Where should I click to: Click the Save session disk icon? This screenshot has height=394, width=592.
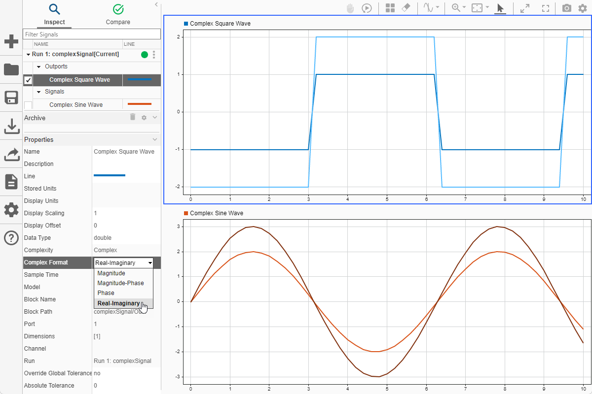tap(11, 98)
